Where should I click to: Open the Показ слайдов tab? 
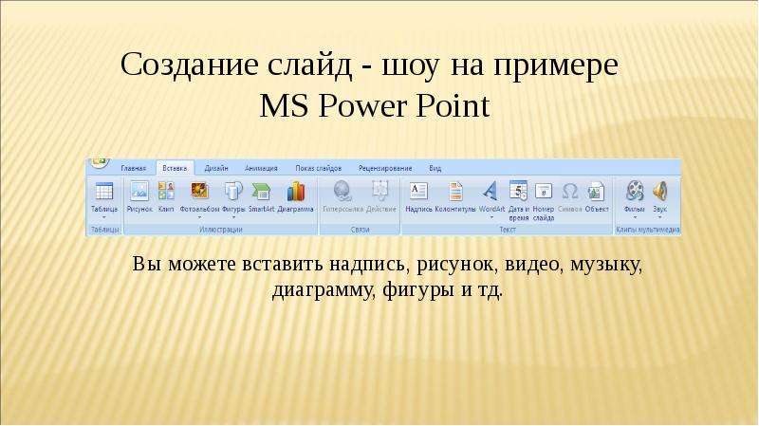[x=318, y=168]
